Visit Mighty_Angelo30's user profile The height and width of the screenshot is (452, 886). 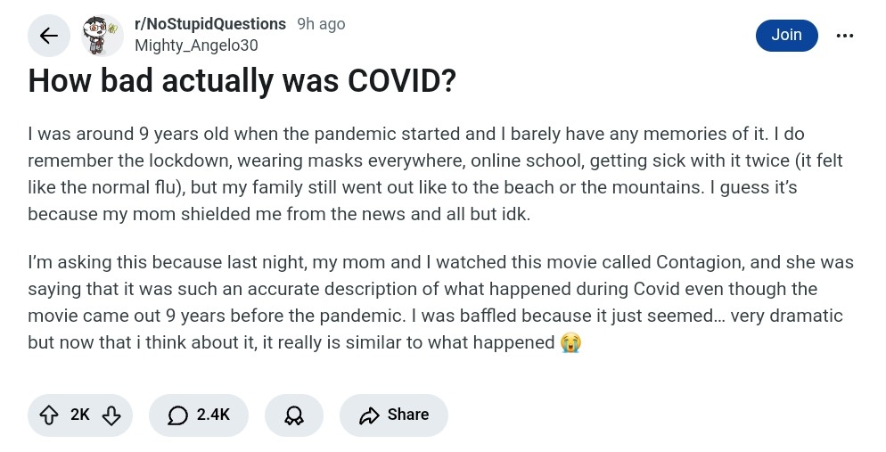click(x=196, y=45)
